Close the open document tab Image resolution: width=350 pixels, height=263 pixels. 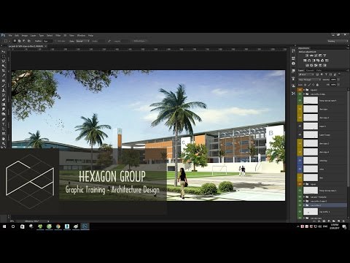tap(45, 46)
